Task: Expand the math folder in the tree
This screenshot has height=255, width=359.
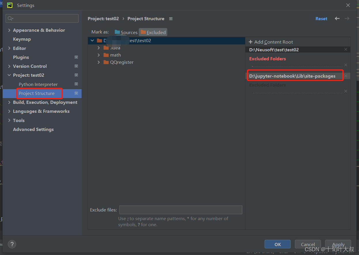Action: [99, 55]
